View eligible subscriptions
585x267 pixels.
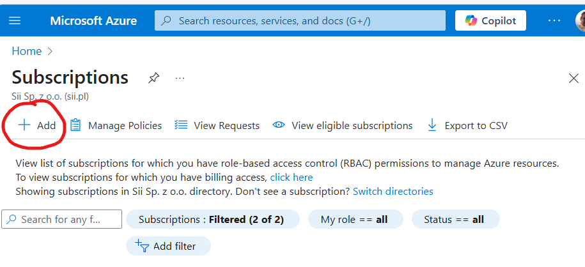[x=343, y=125]
